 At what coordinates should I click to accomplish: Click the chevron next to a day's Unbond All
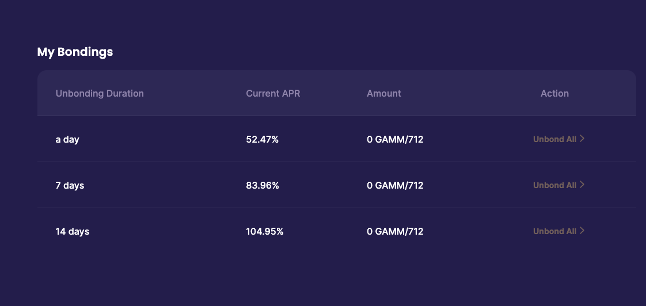[582, 139]
